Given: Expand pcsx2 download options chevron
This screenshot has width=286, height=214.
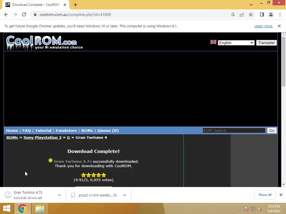Looking at the screenshot, I should (125, 195).
